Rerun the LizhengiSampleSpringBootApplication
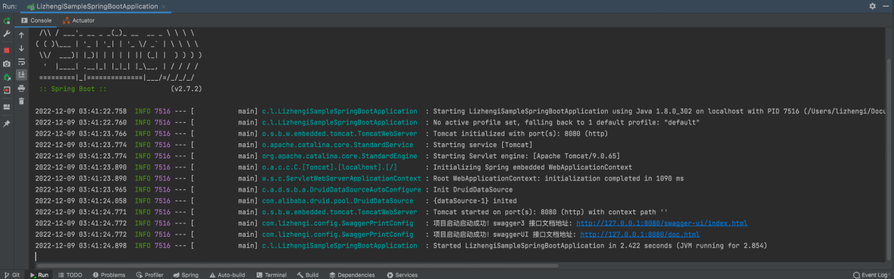The height and width of the screenshot is (279, 894). [7, 21]
